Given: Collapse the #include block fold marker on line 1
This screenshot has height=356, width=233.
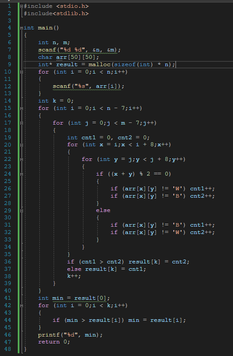Looking at the screenshot, I should tap(22, 6).
